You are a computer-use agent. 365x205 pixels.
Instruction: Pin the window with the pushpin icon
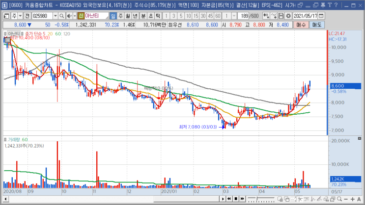pyautogui.click(x=323, y=5)
